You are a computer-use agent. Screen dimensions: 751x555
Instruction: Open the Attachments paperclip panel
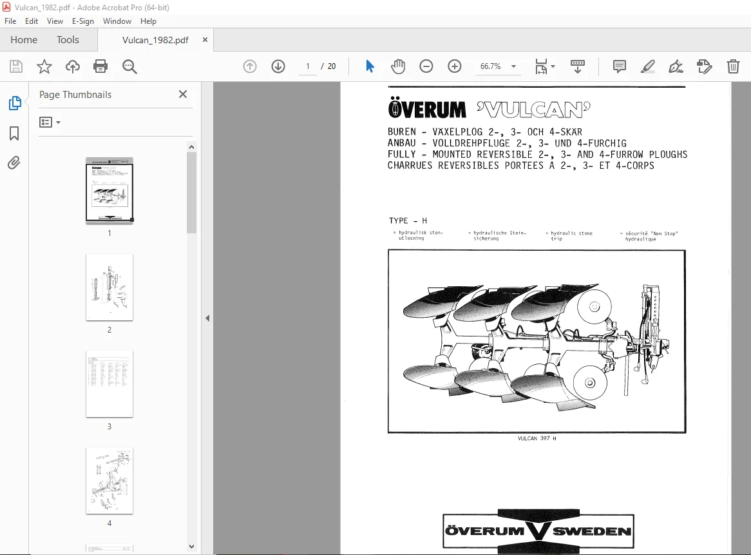14,163
